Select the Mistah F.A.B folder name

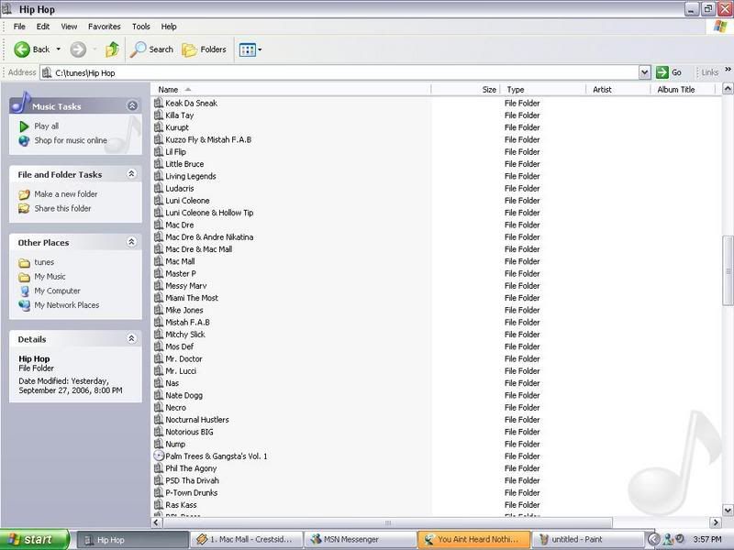(x=187, y=322)
